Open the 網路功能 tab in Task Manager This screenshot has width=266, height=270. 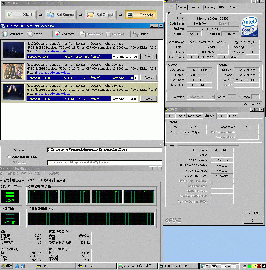click(x=47, y=180)
